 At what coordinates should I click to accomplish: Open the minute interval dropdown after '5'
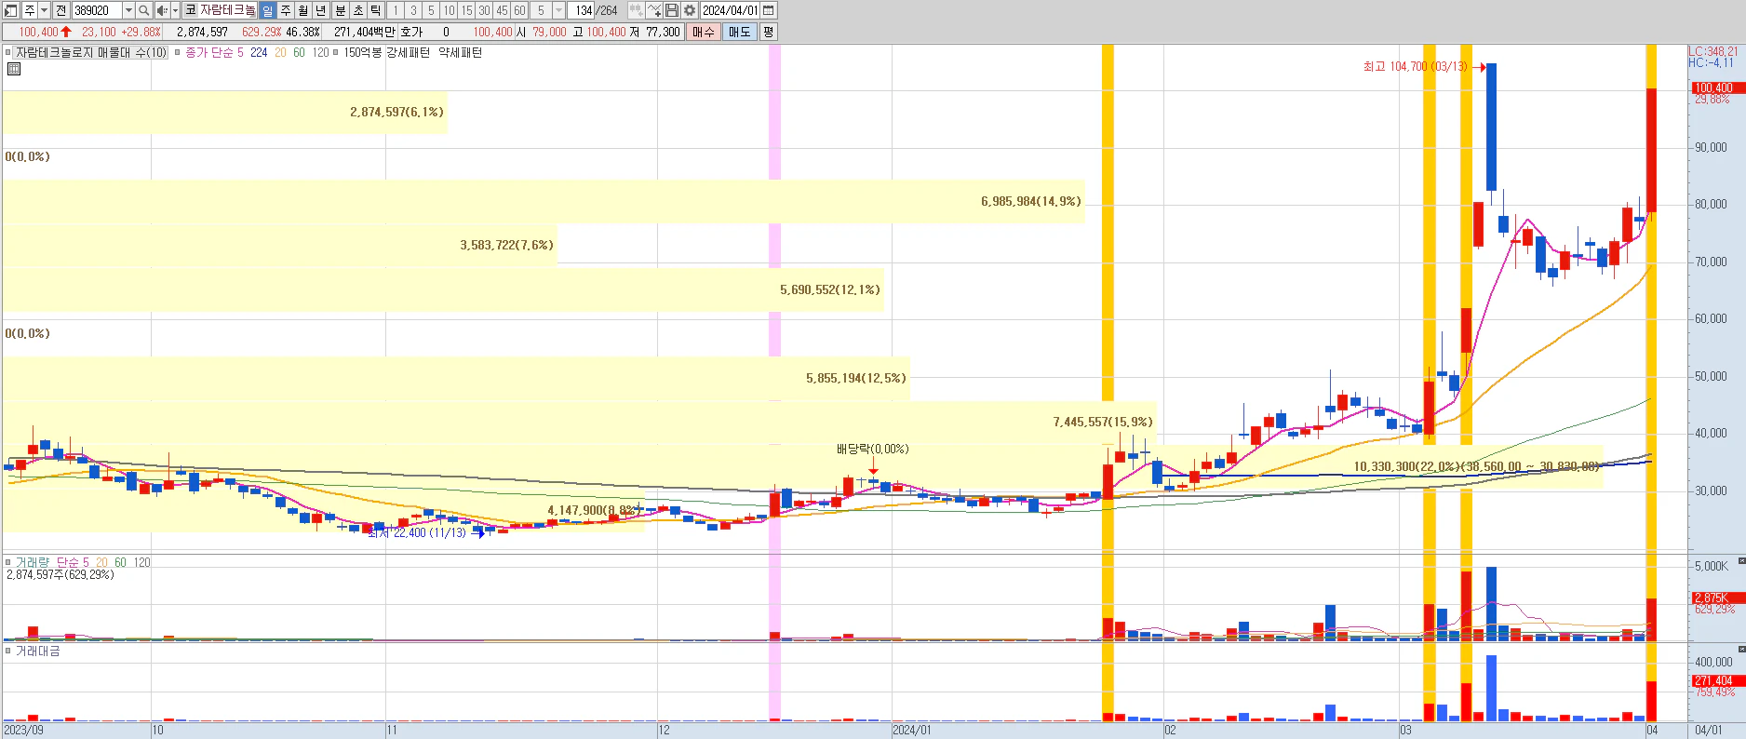coord(558,10)
